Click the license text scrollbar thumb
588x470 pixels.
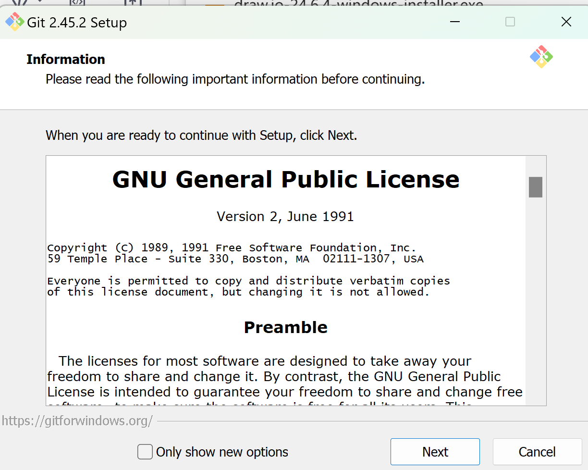536,187
